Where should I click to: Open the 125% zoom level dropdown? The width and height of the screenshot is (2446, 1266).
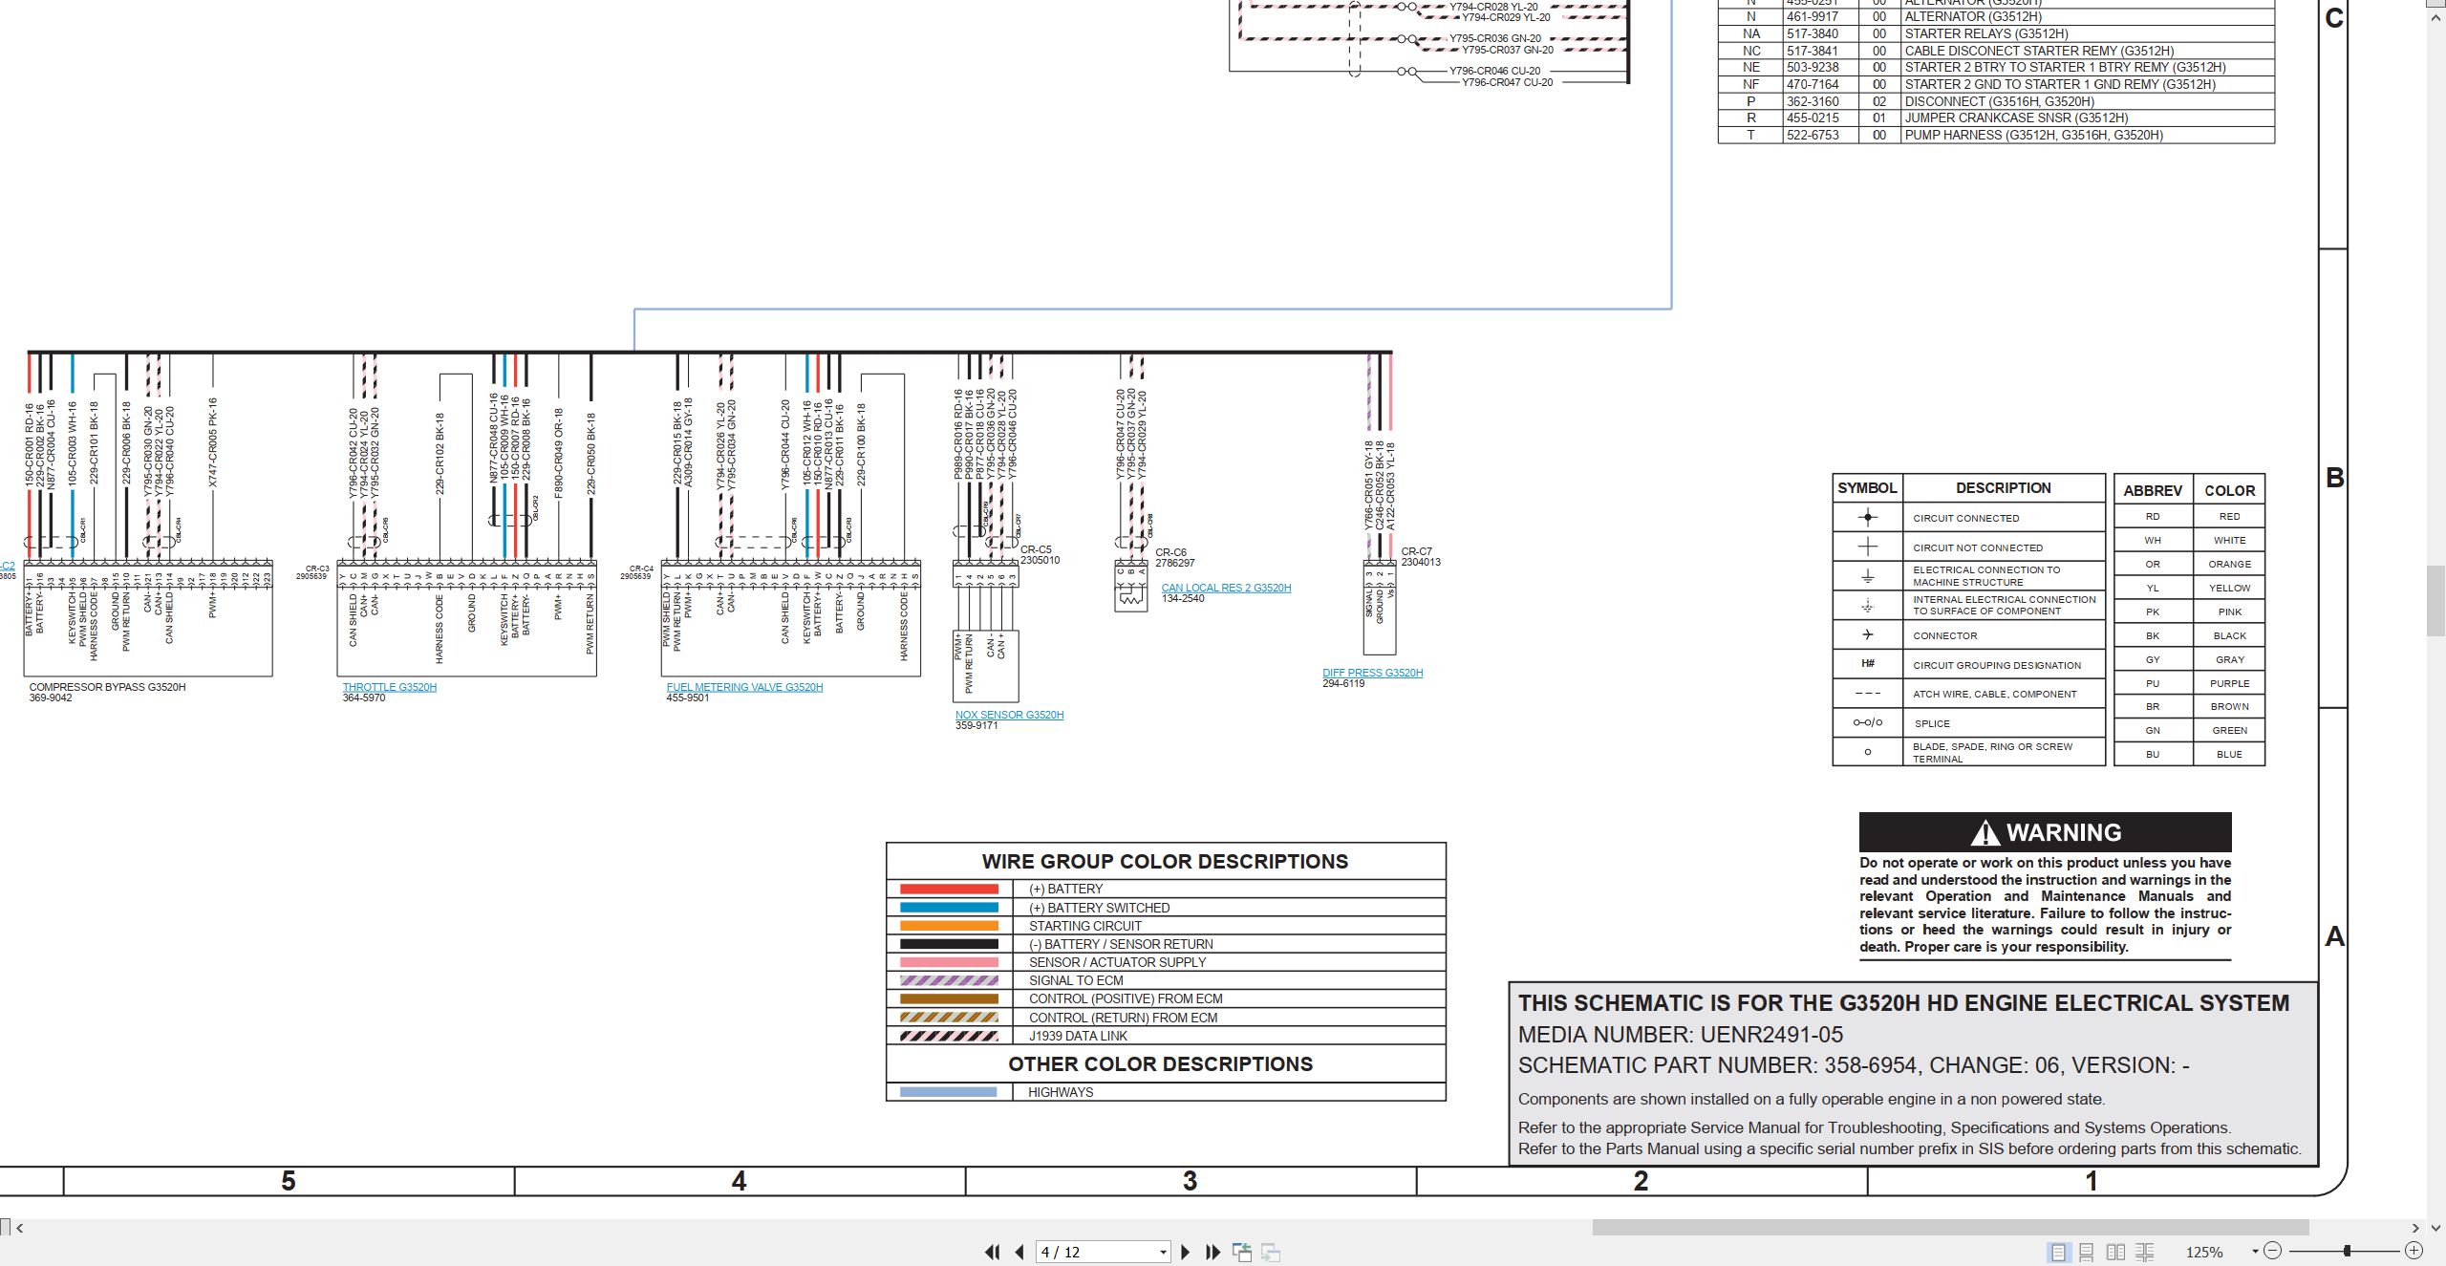2255,1252
